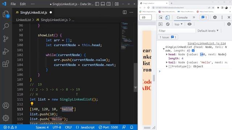Open the File menu
Image resolution: width=232 pixels, height=130 pixels.
coord(13,4)
